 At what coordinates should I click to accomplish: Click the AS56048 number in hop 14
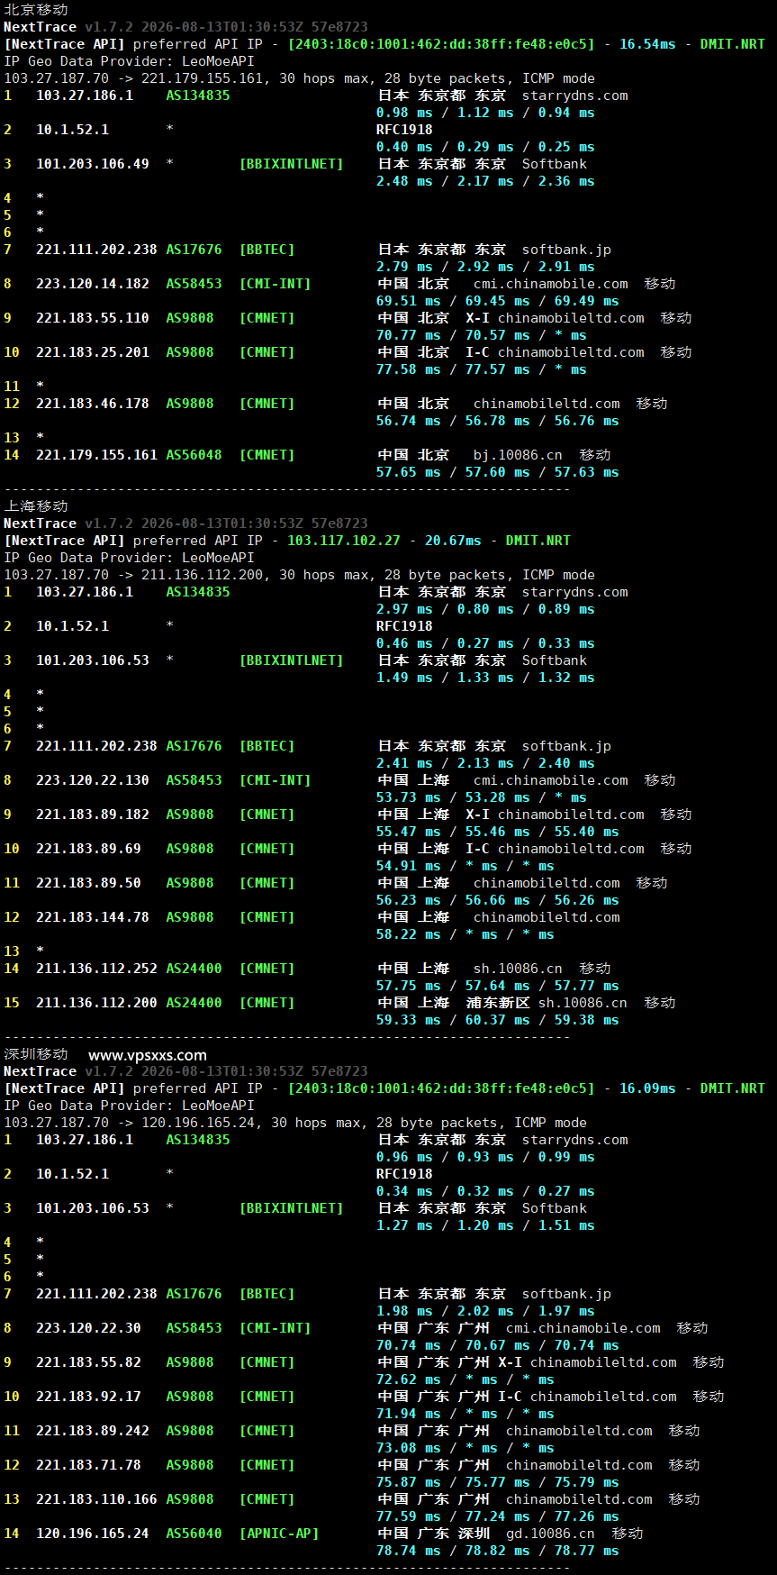tap(194, 455)
